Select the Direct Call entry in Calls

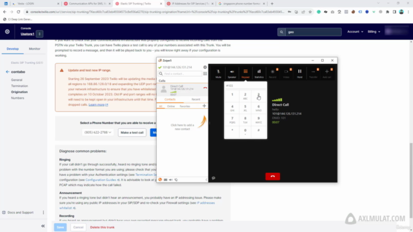pyautogui.click(x=182, y=90)
